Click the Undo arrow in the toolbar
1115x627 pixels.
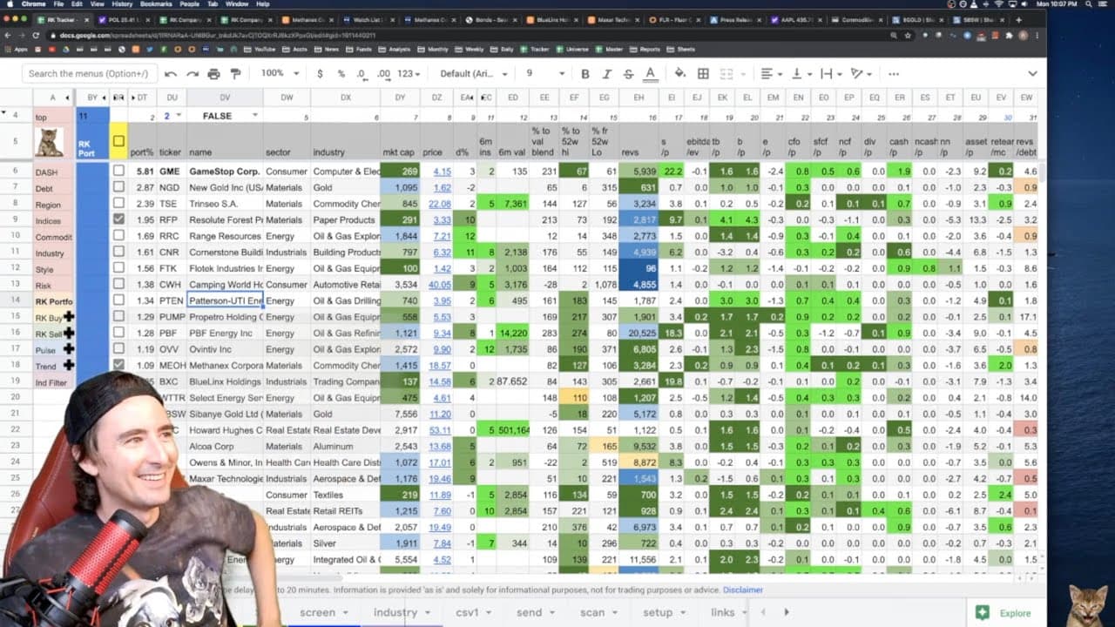171,74
